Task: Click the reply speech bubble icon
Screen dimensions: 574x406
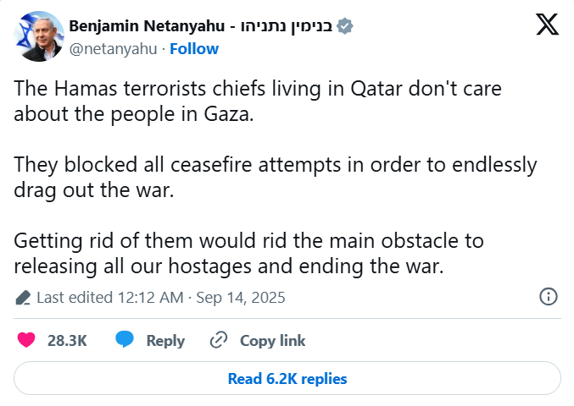Action: coord(125,340)
